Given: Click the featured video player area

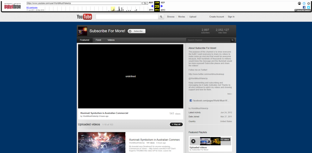Looking at the screenshot, I should click(x=131, y=76).
